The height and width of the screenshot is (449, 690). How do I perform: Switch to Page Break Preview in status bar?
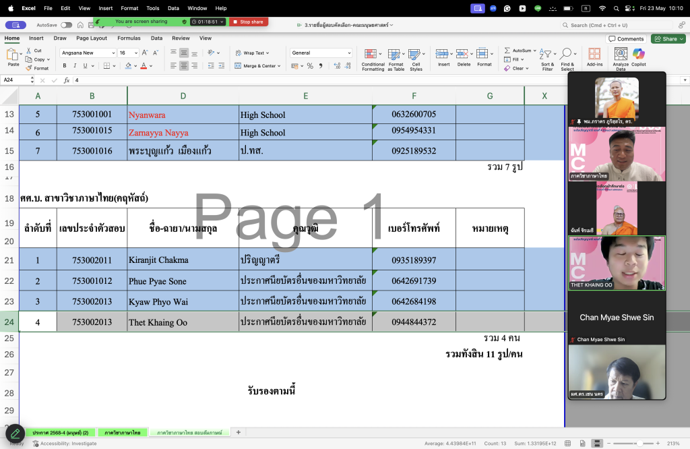(x=597, y=444)
